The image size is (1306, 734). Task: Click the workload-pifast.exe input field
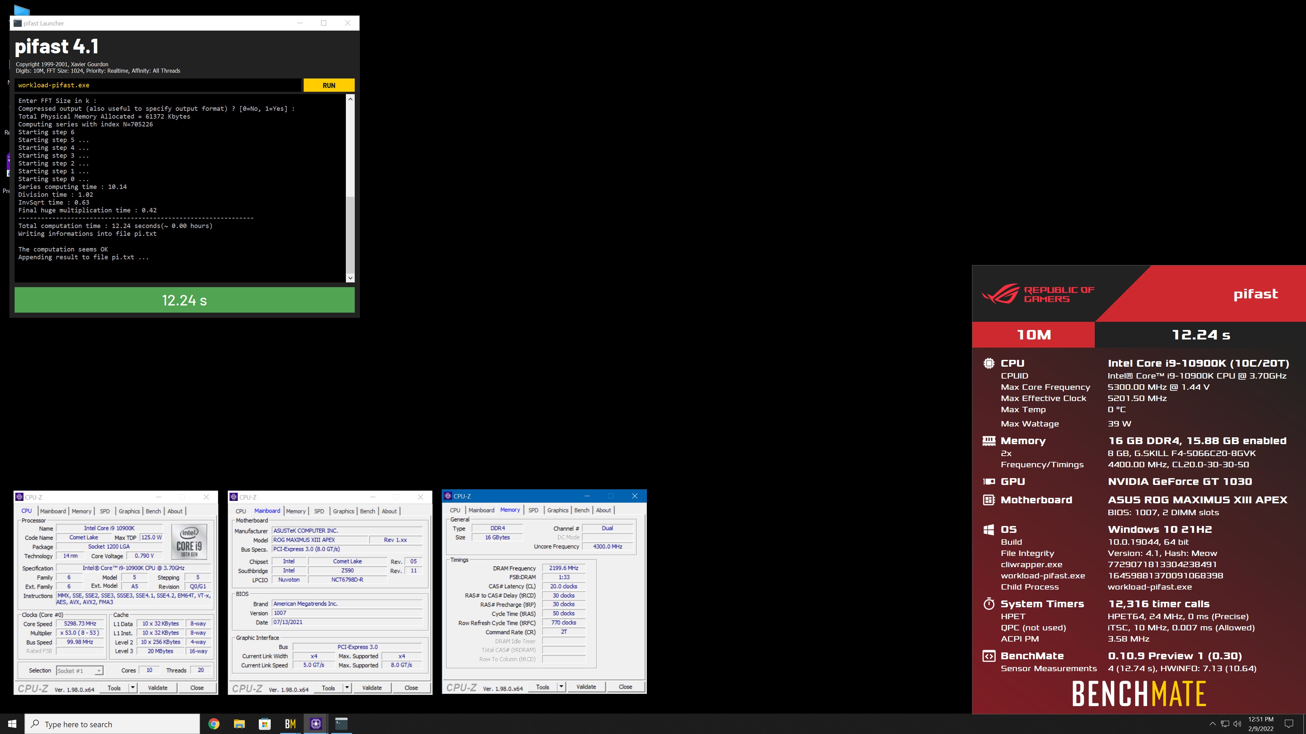point(158,85)
